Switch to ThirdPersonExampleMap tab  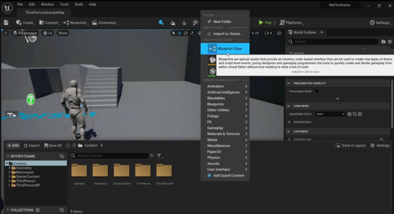tap(45, 13)
